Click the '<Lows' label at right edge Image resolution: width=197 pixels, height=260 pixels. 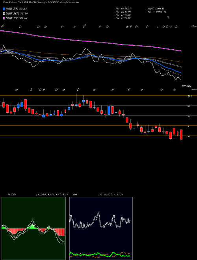tap(194, 89)
